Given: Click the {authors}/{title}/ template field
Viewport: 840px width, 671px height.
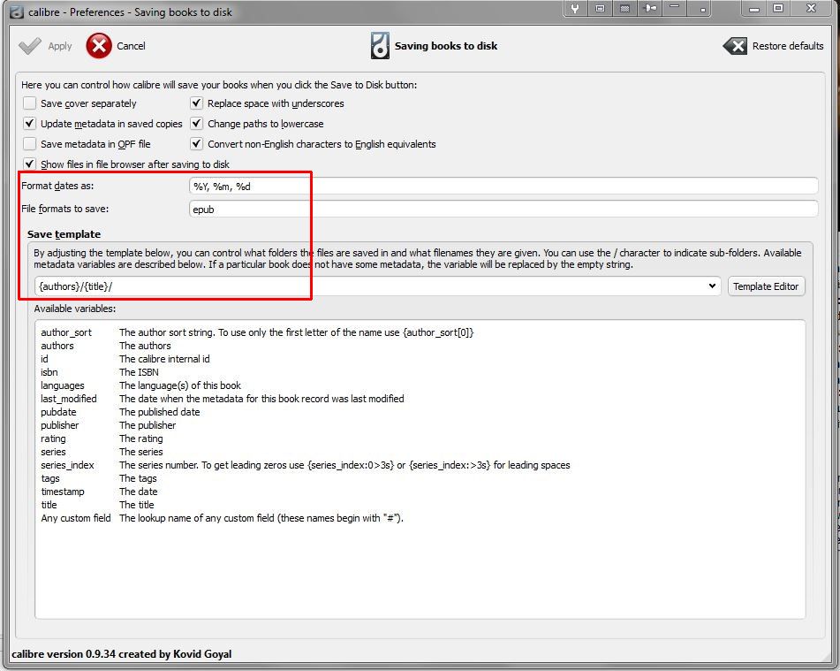Looking at the screenshot, I should (x=377, y=286).
